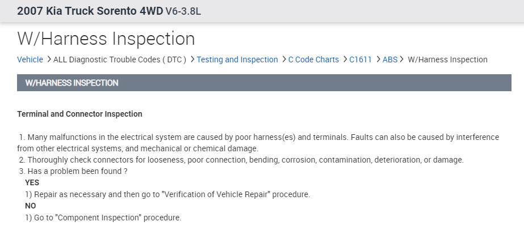Click the chevron before Testing and Inspection

pyautogui.click(x=192, y=59)
